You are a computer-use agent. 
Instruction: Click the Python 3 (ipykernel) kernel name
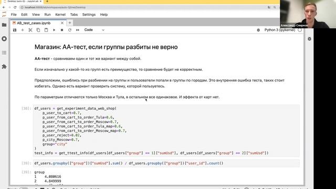point(280,30)
